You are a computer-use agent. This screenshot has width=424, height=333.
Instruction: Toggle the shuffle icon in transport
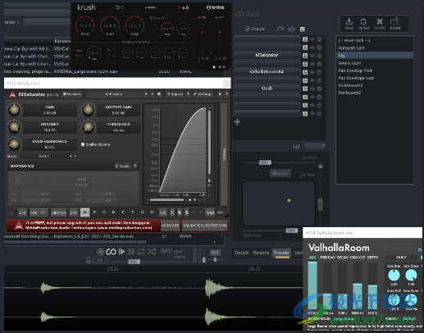coord(152,252)
